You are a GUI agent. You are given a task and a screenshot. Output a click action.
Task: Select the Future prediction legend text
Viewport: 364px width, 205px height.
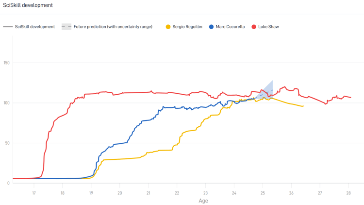click(x=113, y=27)
